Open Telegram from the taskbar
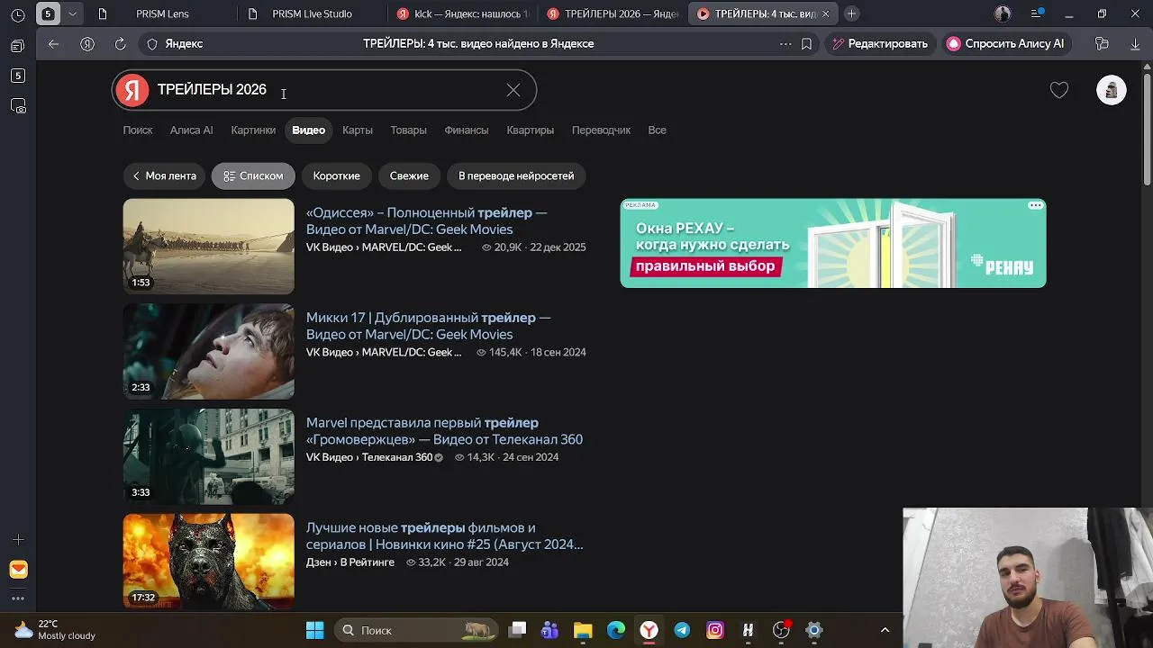 click(x=682, y=630)
